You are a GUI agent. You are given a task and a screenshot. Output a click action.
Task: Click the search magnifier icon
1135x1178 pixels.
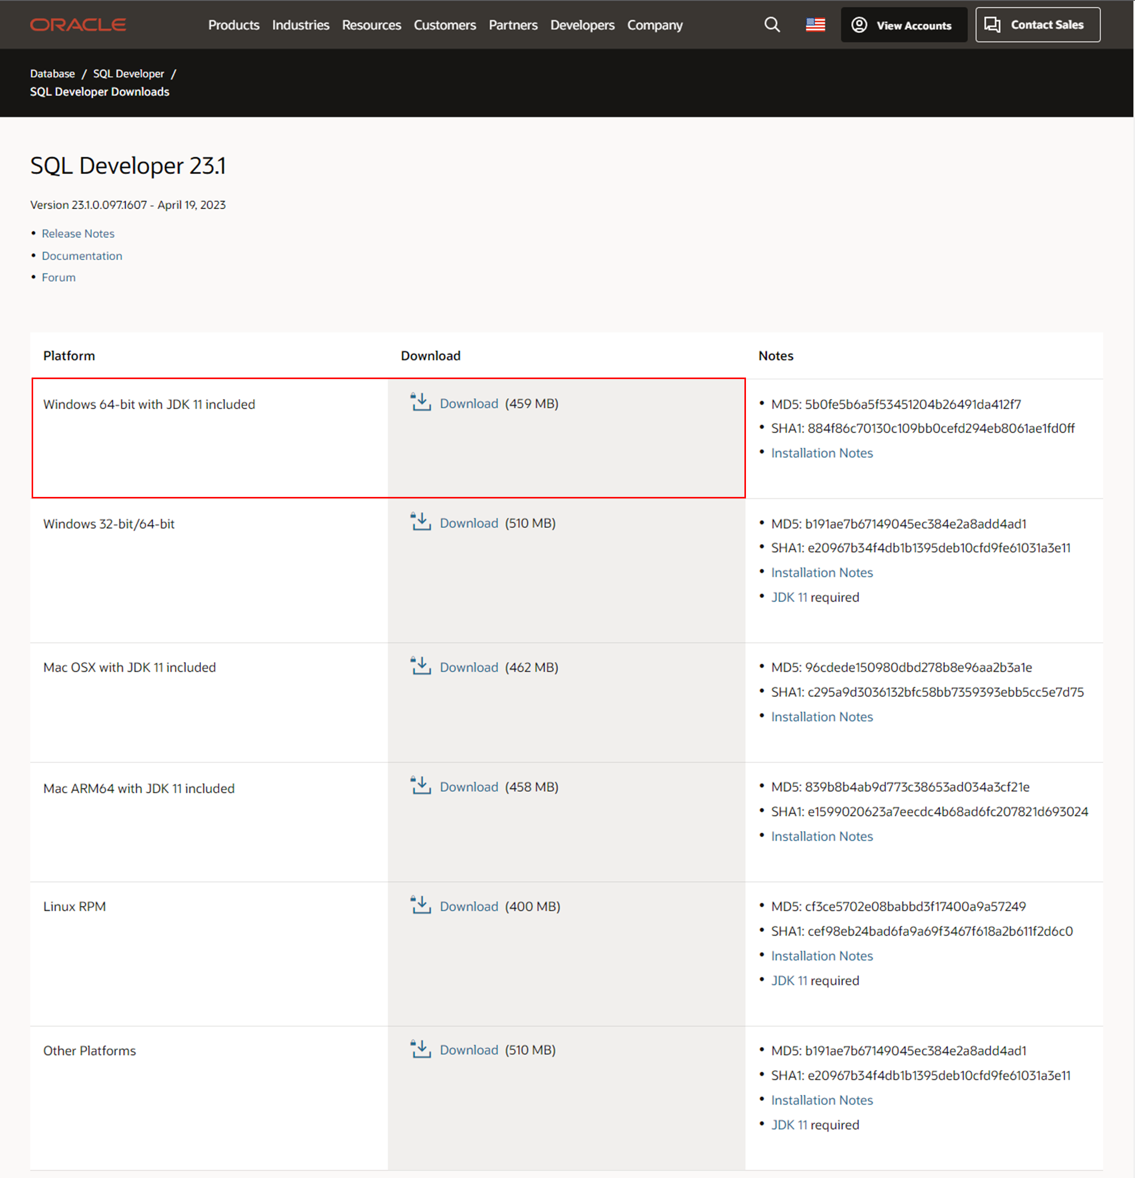771,24
